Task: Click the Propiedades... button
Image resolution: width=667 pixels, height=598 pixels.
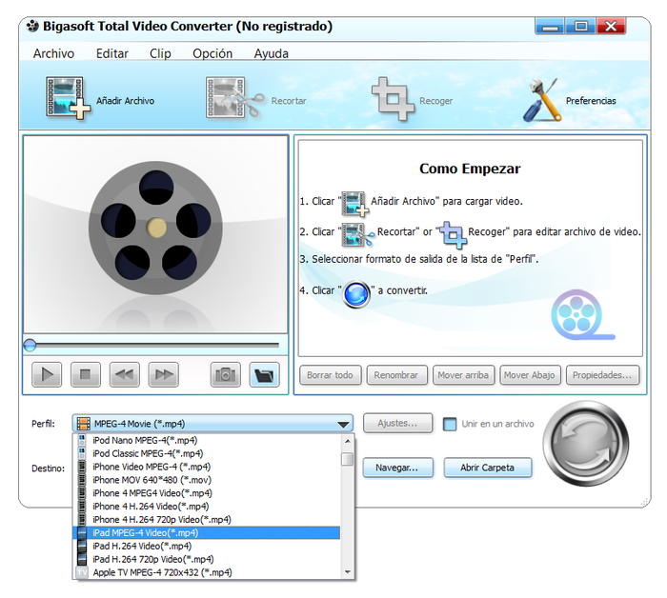Action: pyautogui.click(x=602, y=375)
